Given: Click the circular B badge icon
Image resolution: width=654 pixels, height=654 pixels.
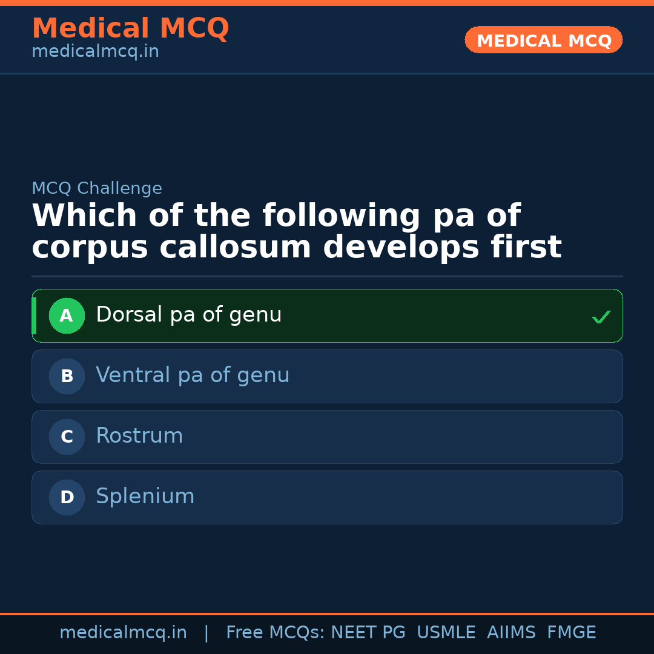Looking at the screenshot, I should pos(67,376).
